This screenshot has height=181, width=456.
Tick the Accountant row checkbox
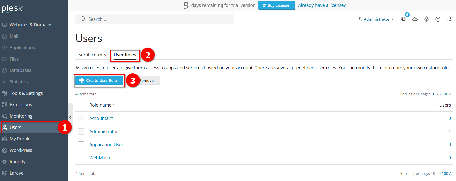(x=81, y=118)
